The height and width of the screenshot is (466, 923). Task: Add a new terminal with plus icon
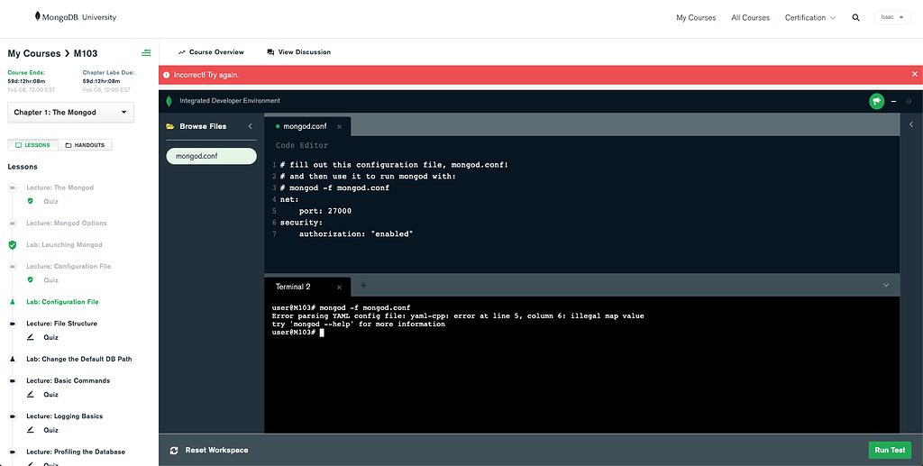click(x=363, y=286)
